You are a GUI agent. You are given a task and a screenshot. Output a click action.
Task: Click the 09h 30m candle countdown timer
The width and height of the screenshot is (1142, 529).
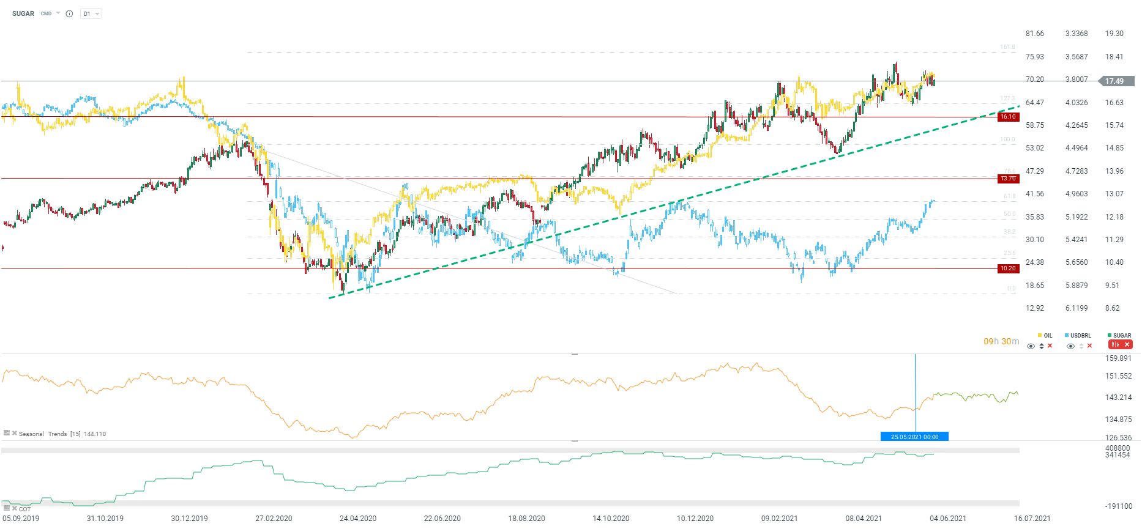(x=1001, y=341)
